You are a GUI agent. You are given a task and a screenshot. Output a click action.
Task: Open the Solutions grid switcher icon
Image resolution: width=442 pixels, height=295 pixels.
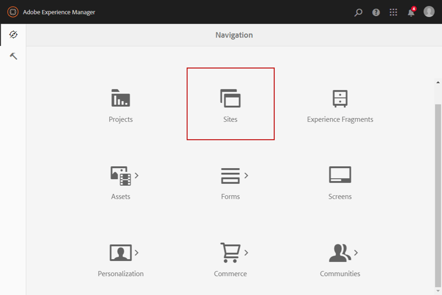click(x=393, y=12)
